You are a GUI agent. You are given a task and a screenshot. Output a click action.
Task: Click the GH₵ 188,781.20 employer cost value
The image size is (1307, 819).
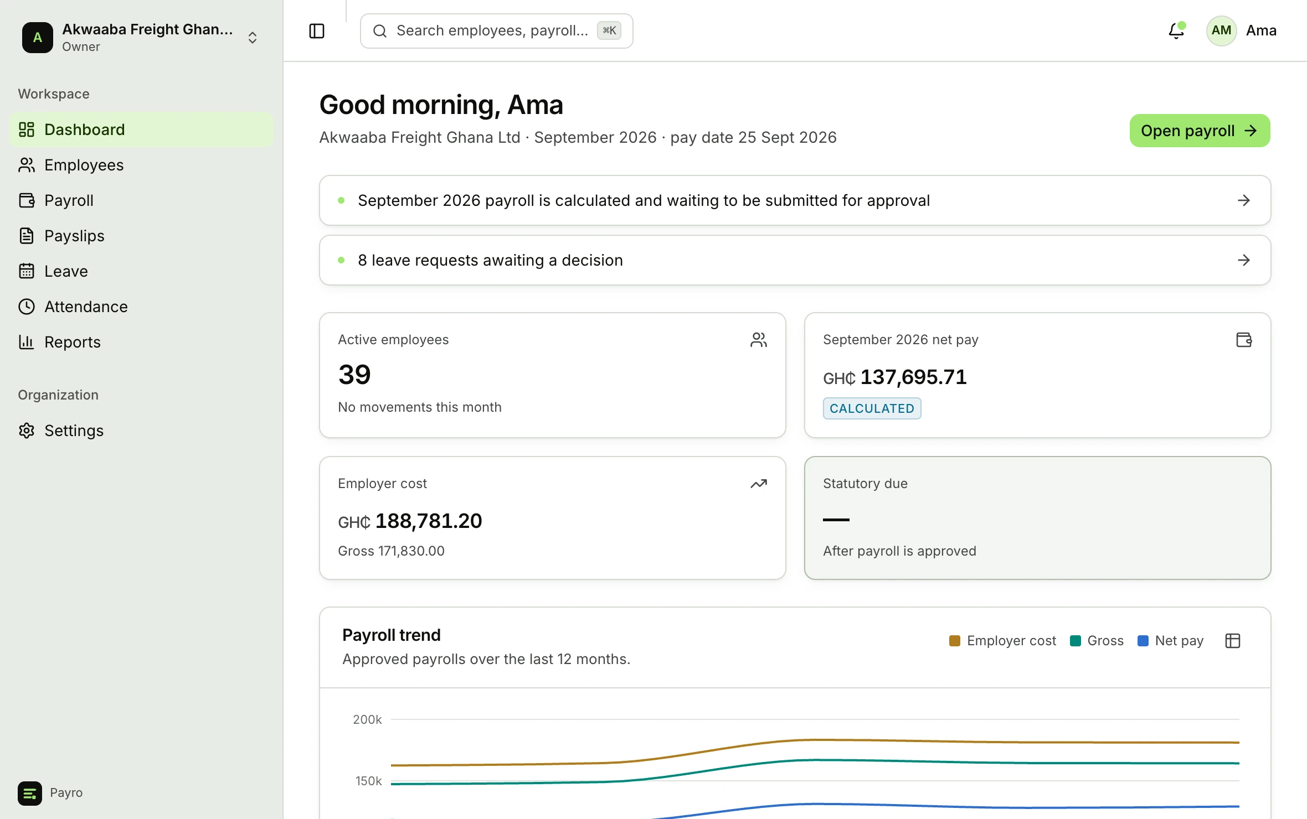pos(410,521)
